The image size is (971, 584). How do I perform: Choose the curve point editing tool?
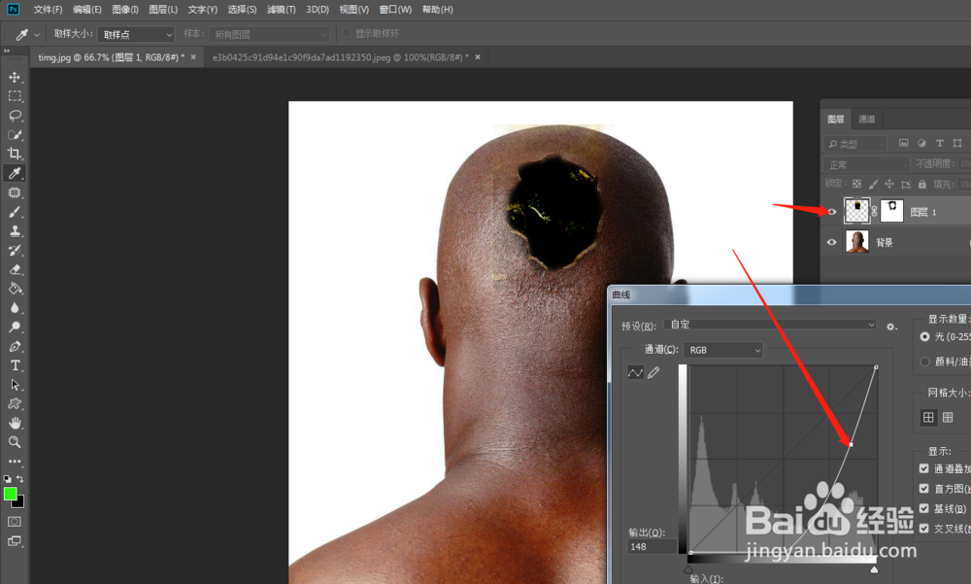(635, 372)
